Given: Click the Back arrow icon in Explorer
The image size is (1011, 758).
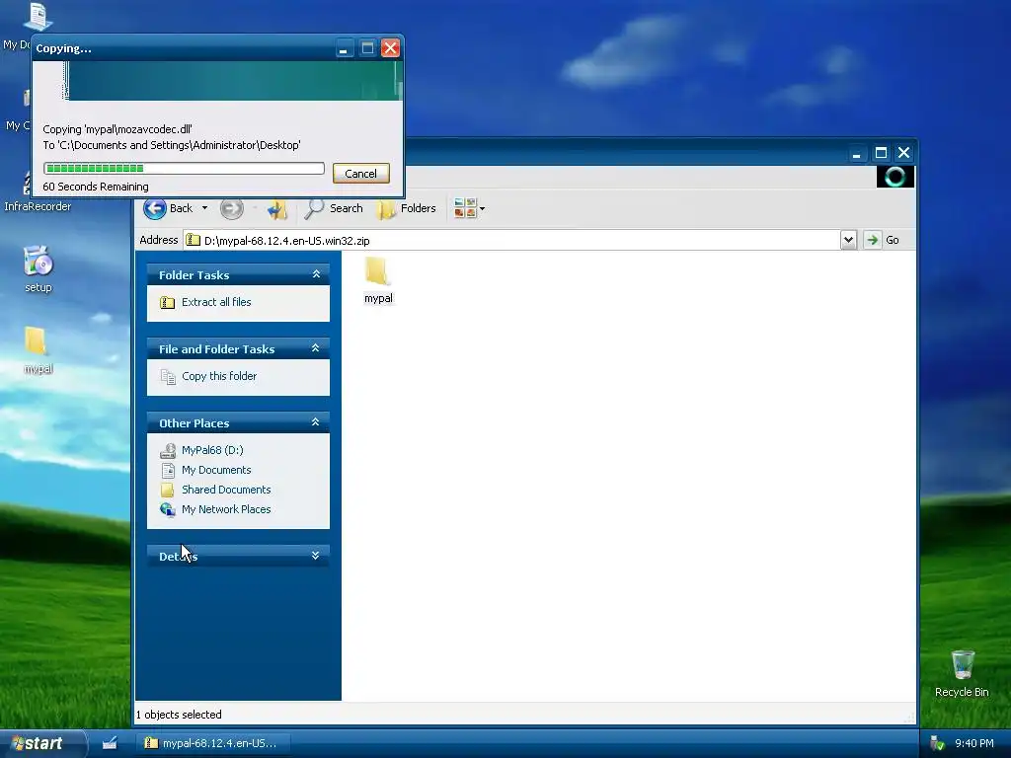Looking at the screenshot, I should (155, 208).
